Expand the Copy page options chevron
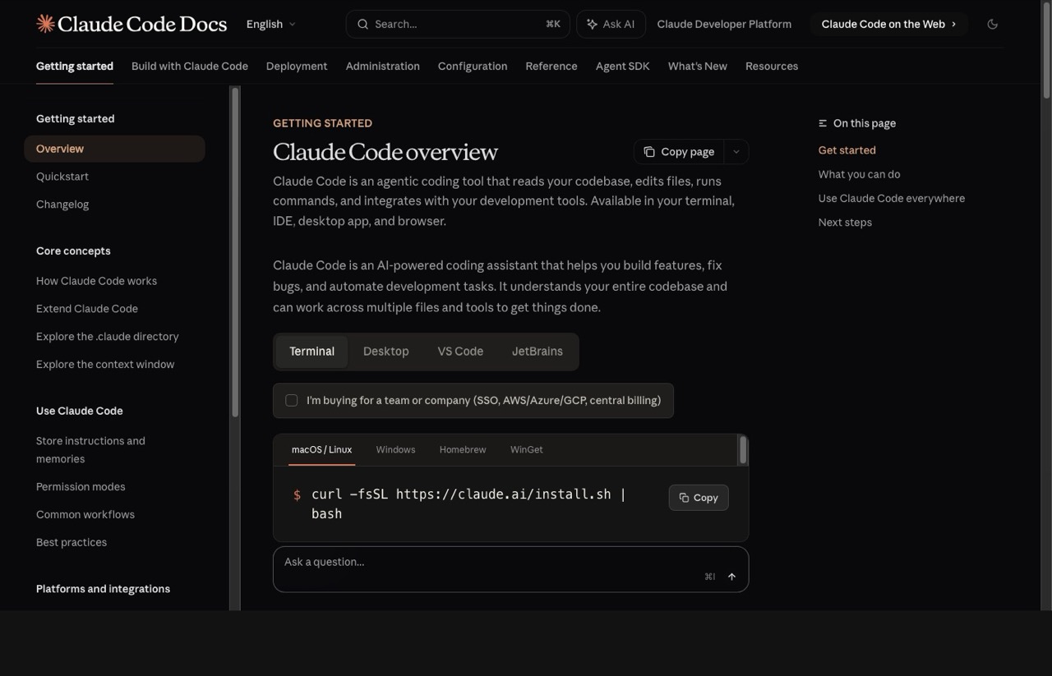The height and width of the screenshot is (676, 1052). (x=736, y=152)
